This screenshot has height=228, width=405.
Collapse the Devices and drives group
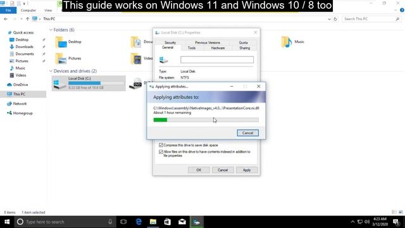[x=51, y=71]
